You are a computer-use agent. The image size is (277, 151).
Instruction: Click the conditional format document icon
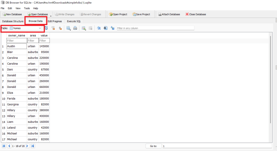106,28
